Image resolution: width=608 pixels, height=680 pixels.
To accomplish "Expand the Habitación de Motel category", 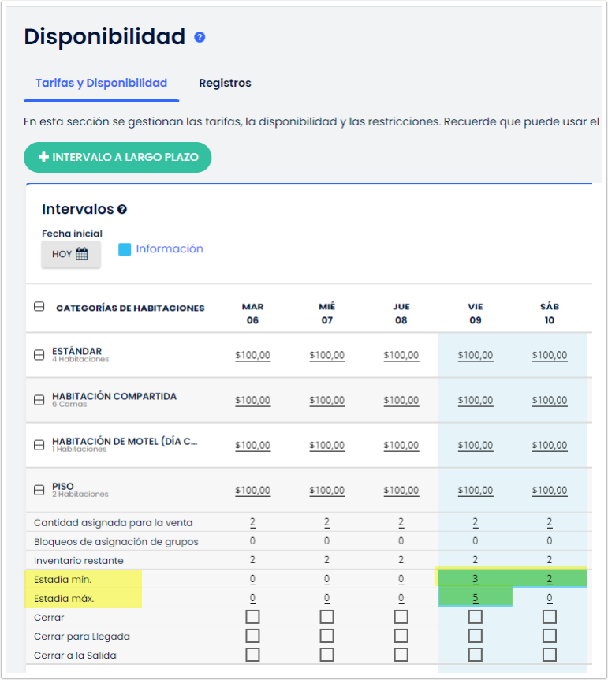I will tap(39, 445).
